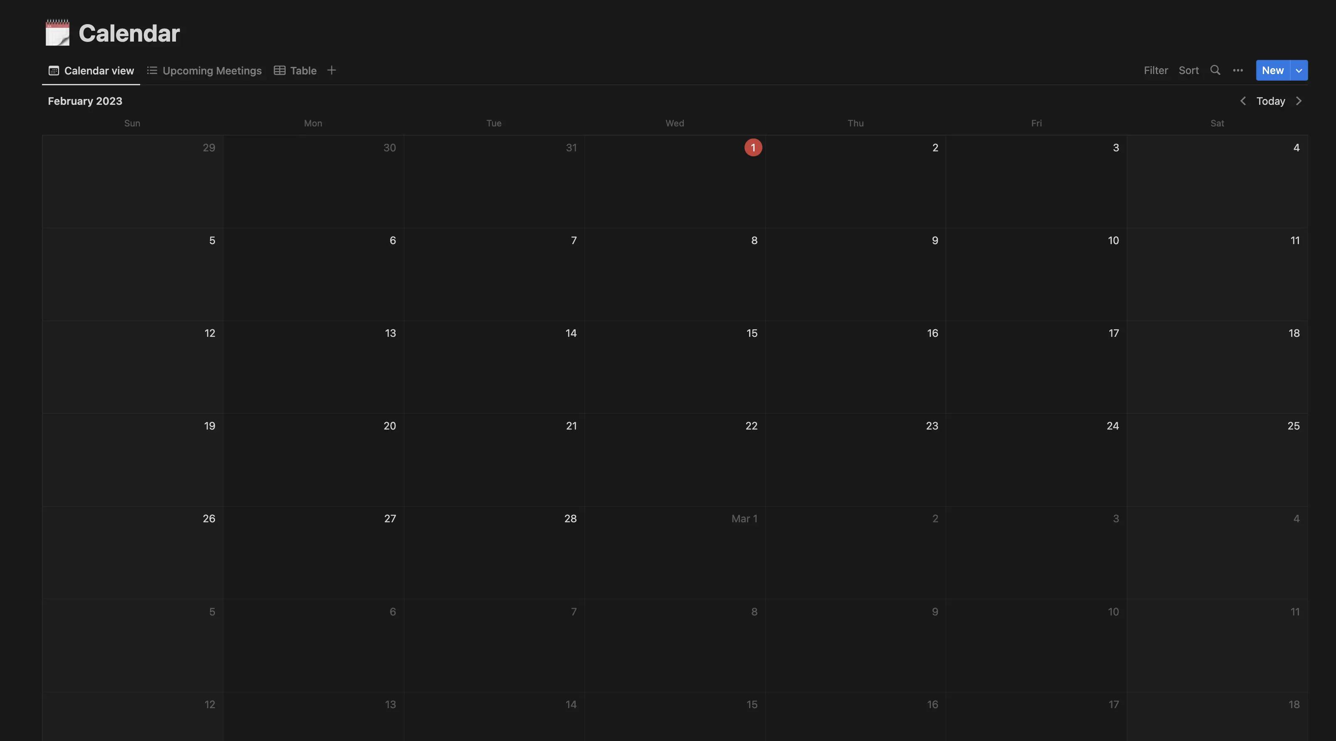Open the Filter options
Viewport: 1336px width, 741px height.
tap(1155, 71)
